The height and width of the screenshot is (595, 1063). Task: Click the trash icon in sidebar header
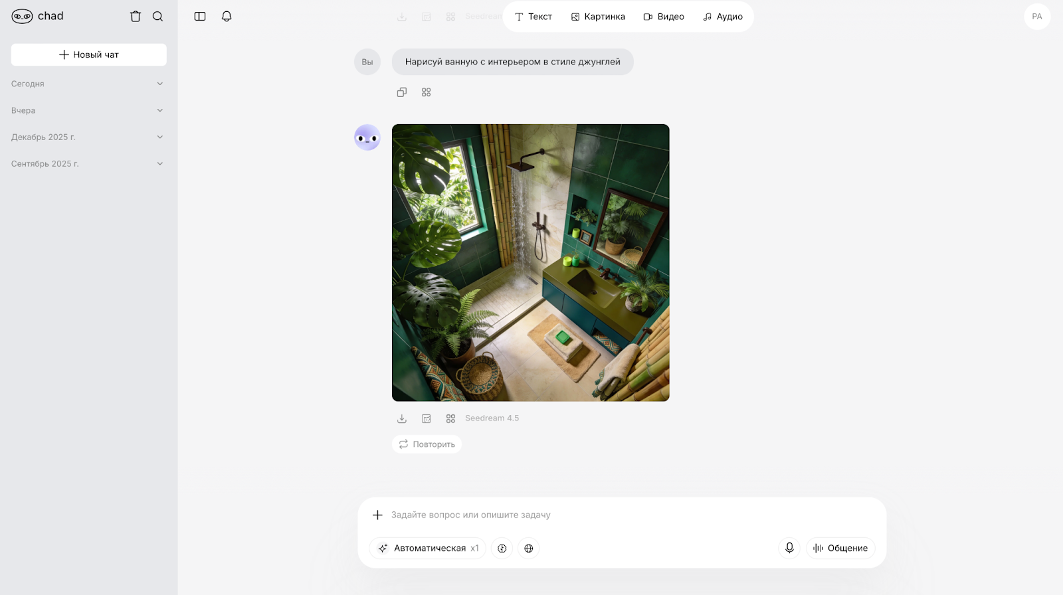pyautogui.click(x=136, y=17)
